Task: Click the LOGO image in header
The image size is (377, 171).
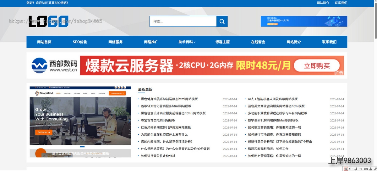Action: click(x=48, y=21)
